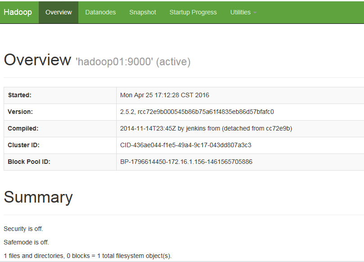Select the BP-1796614450-172.16.1.156-1461565705886 value
This screenshot has height=262, width=364.
(x=186, y=162)
